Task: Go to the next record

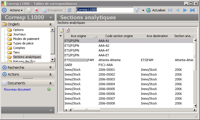Action: [x=185, y=10]
